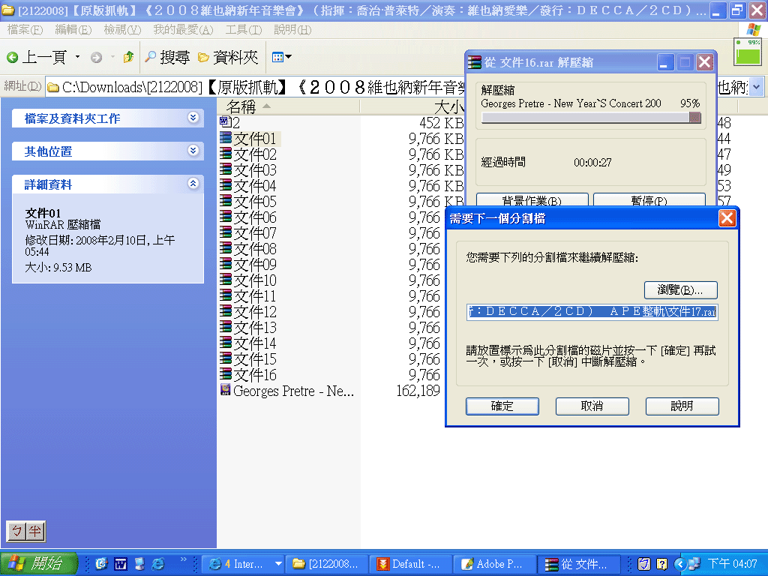Select the 文件07 RAR archive icon
768x576 pixels.
225,232
